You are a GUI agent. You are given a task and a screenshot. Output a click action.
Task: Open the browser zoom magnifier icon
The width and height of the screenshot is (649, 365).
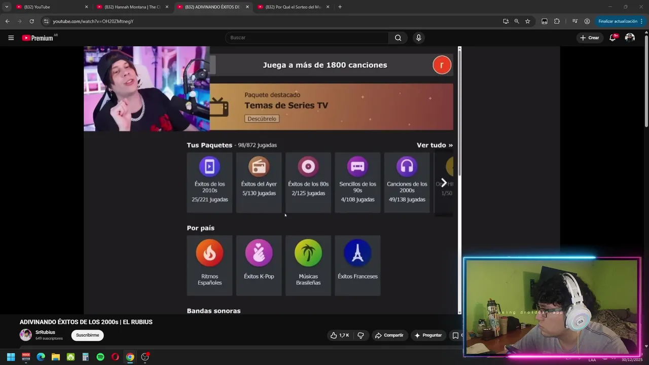click(516, 21)
